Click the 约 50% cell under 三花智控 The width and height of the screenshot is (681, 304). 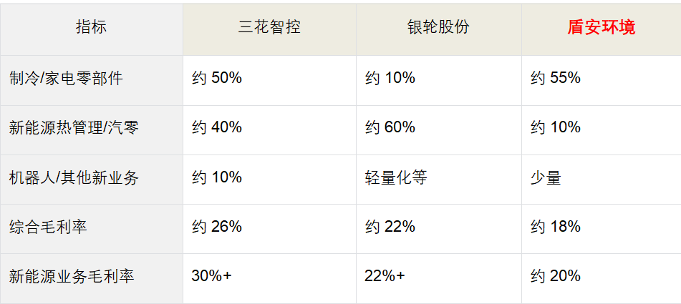click(x=217, y=78)
